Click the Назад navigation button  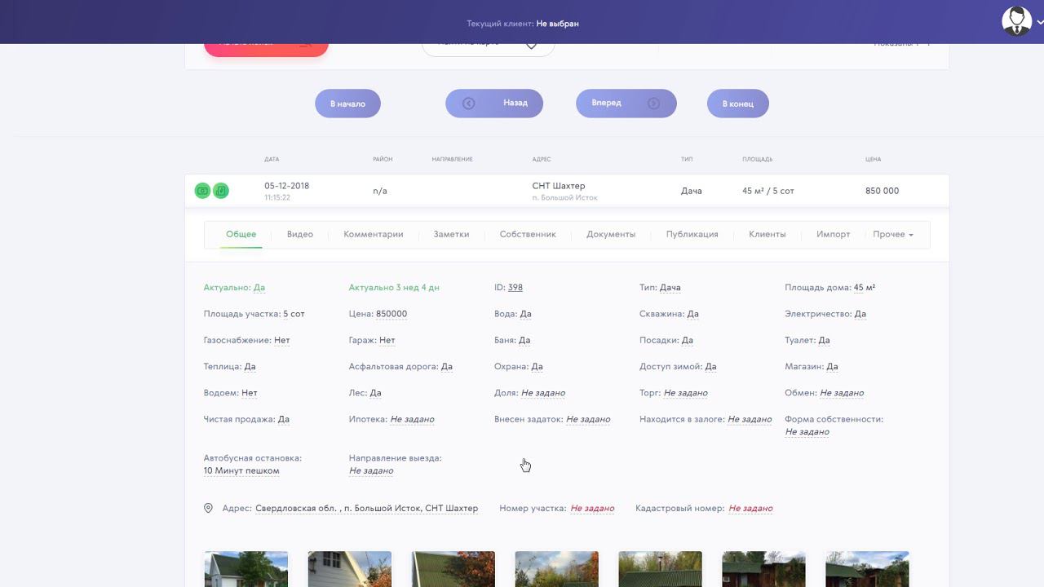(494, 104)
